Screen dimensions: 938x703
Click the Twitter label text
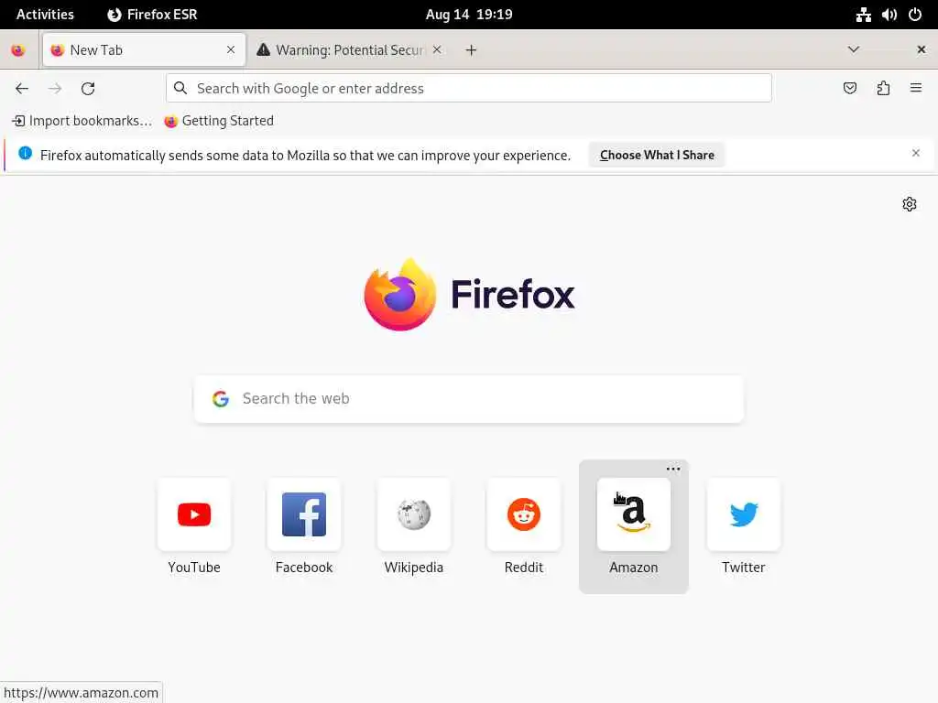(x=744, y=568)
